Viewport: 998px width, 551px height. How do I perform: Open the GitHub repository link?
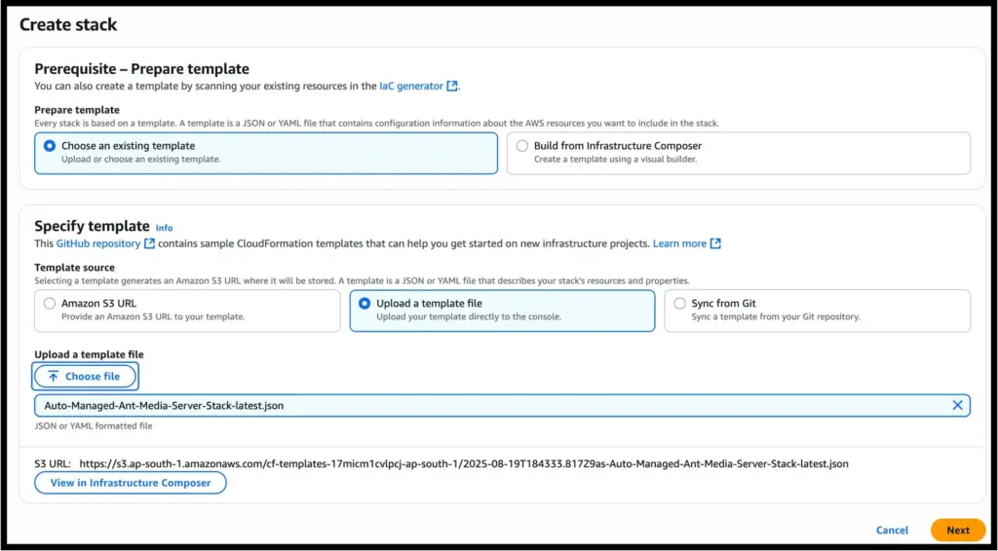coord(98,243)
